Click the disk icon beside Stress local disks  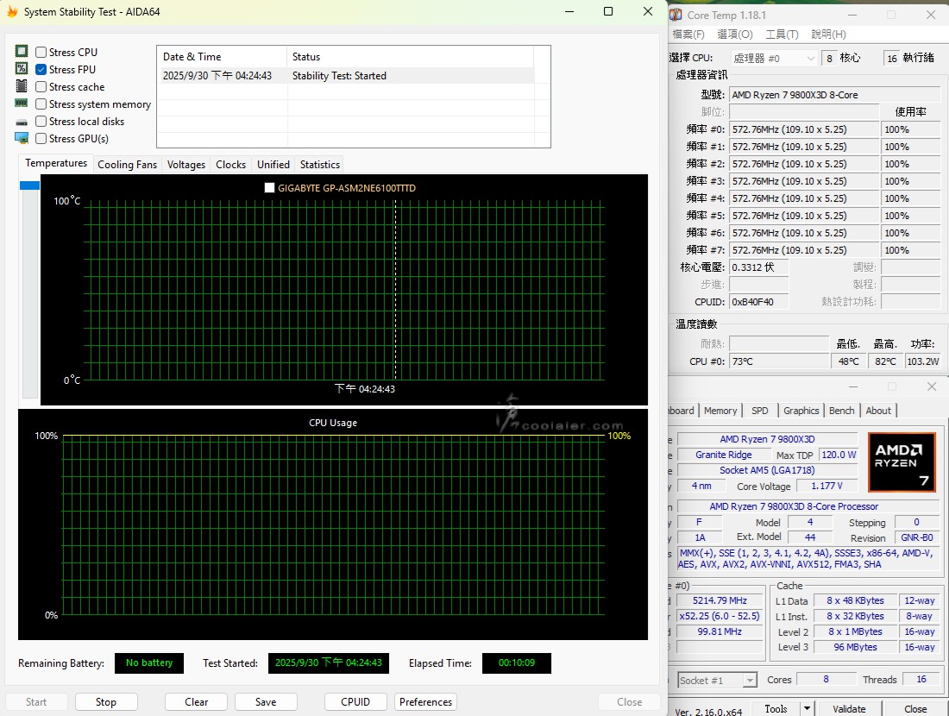22,122
